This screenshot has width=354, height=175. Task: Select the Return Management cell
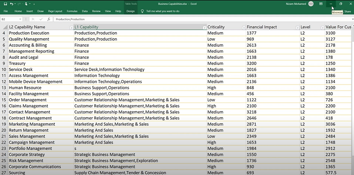[x=41, y=130]
